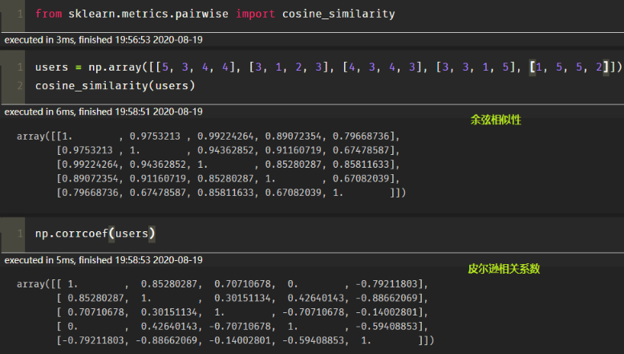Screen dimensions: 624x354
Task: Click 0.85280287 in first row of corrcoef output
Action: pos(169,284)
